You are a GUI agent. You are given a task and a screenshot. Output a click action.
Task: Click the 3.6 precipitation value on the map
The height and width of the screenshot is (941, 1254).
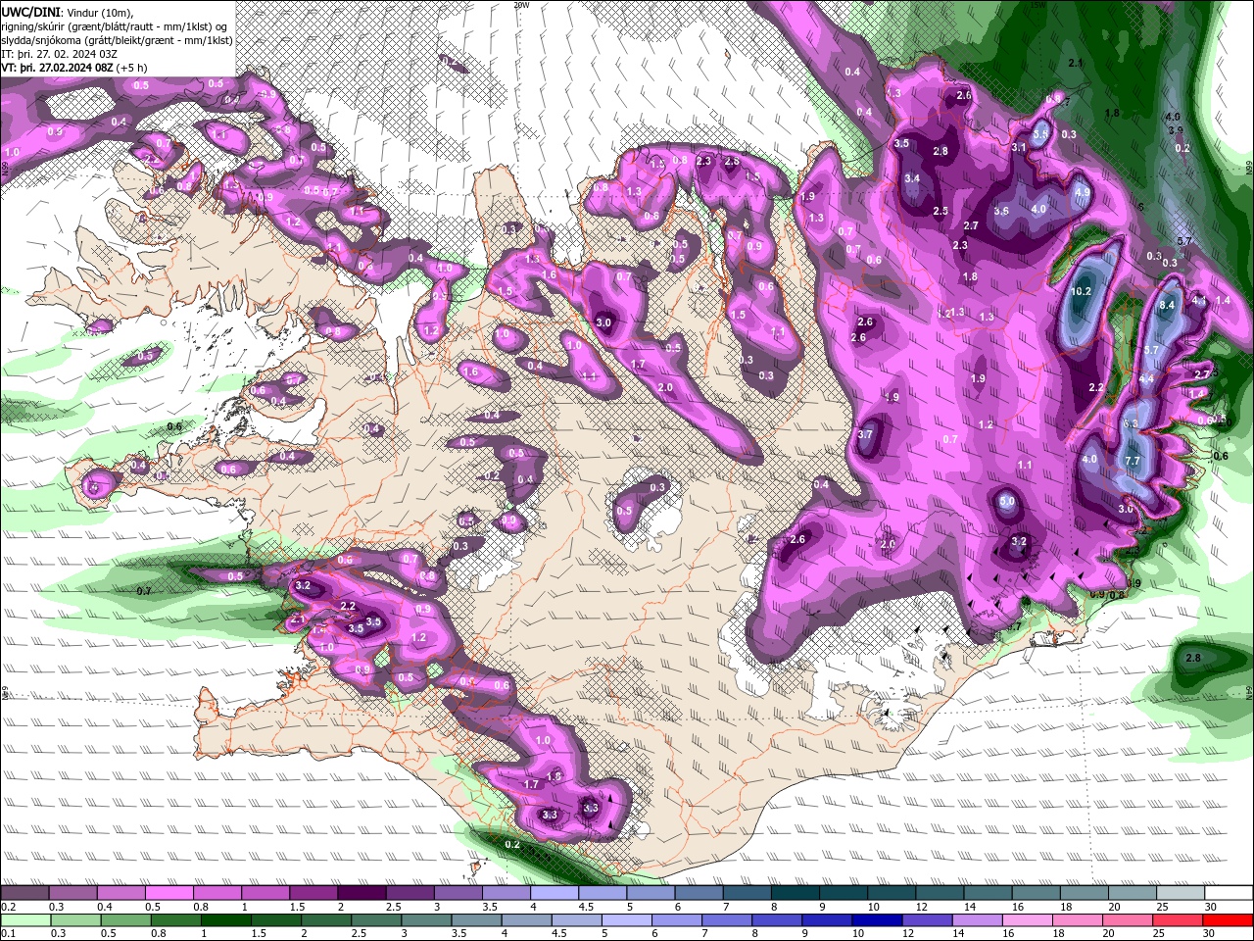1001,211
